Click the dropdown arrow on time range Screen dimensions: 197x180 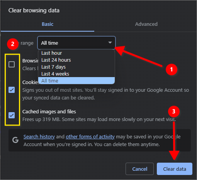click(110, 43)
